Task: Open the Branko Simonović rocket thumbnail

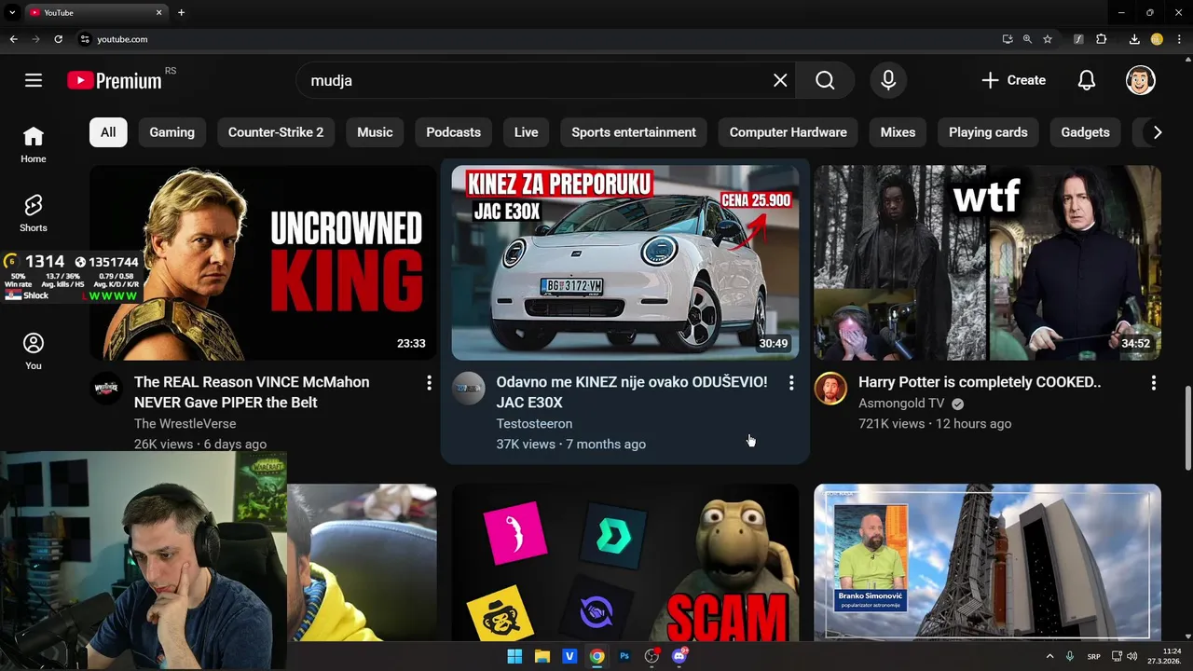Action: click(987, 563)
